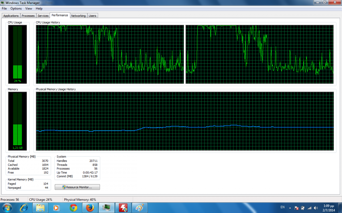Image resolution: width=342 pixels, height=213 pixels.
Task: Open the Flash app taskbar icon
Action: [x=123, y=208]
